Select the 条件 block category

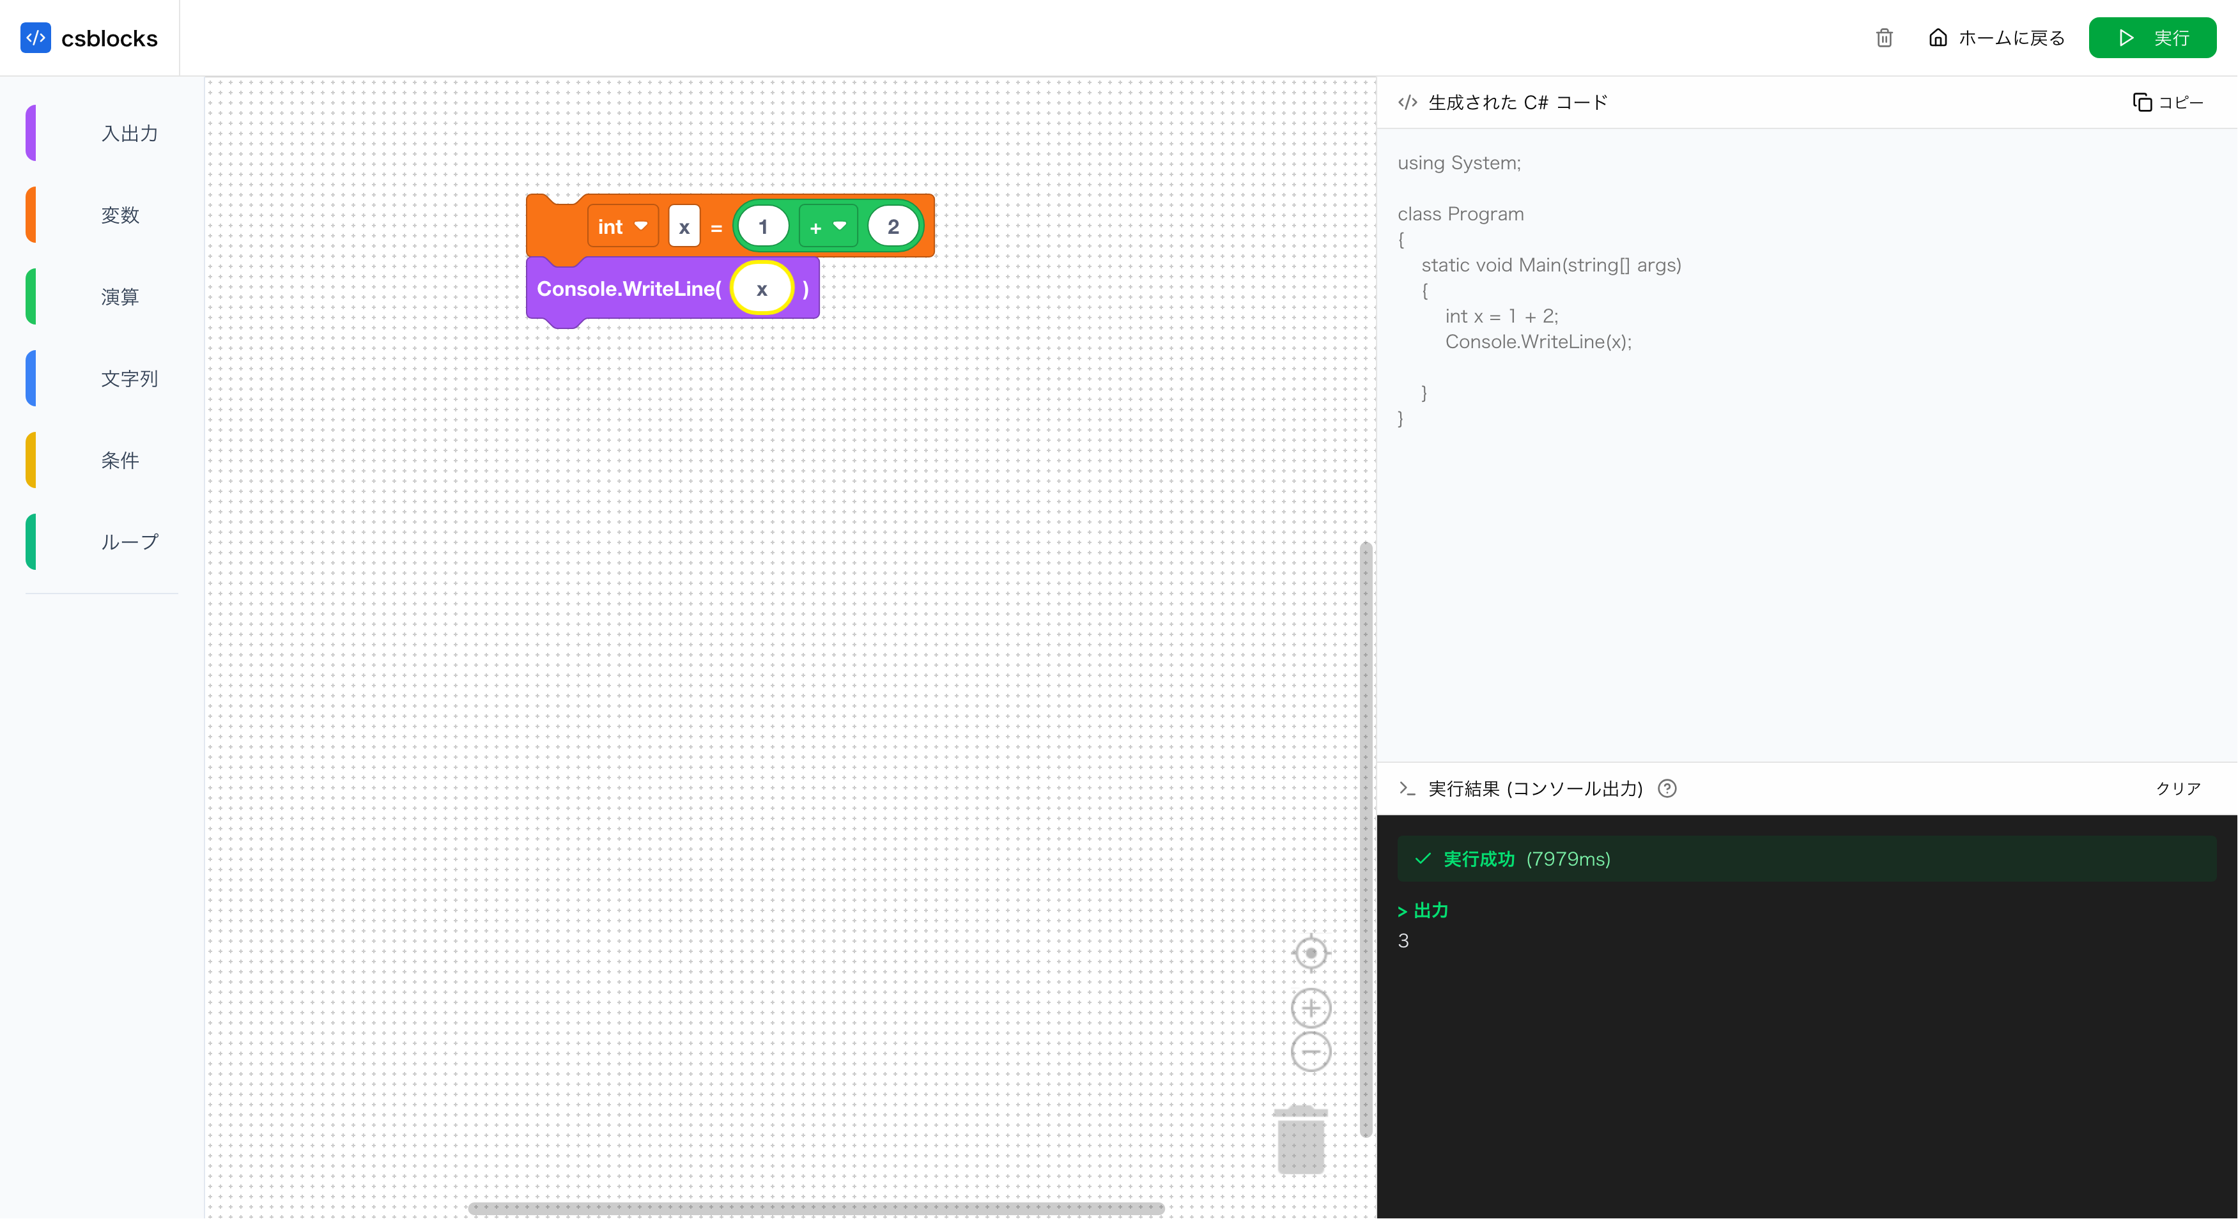point(120,461)
